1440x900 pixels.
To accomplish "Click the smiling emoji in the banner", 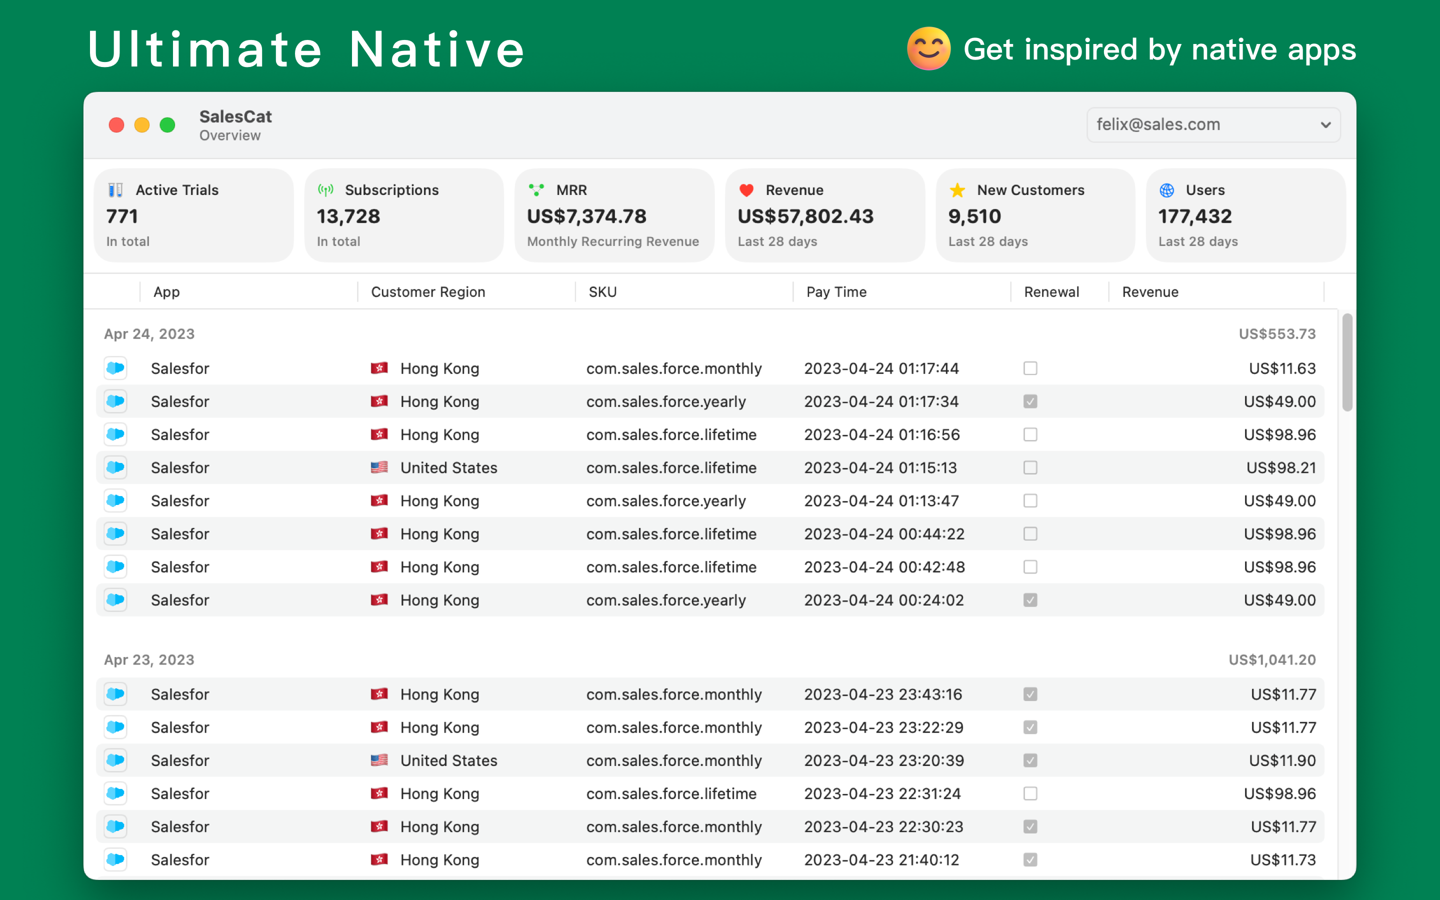I will tap(928, 48).
